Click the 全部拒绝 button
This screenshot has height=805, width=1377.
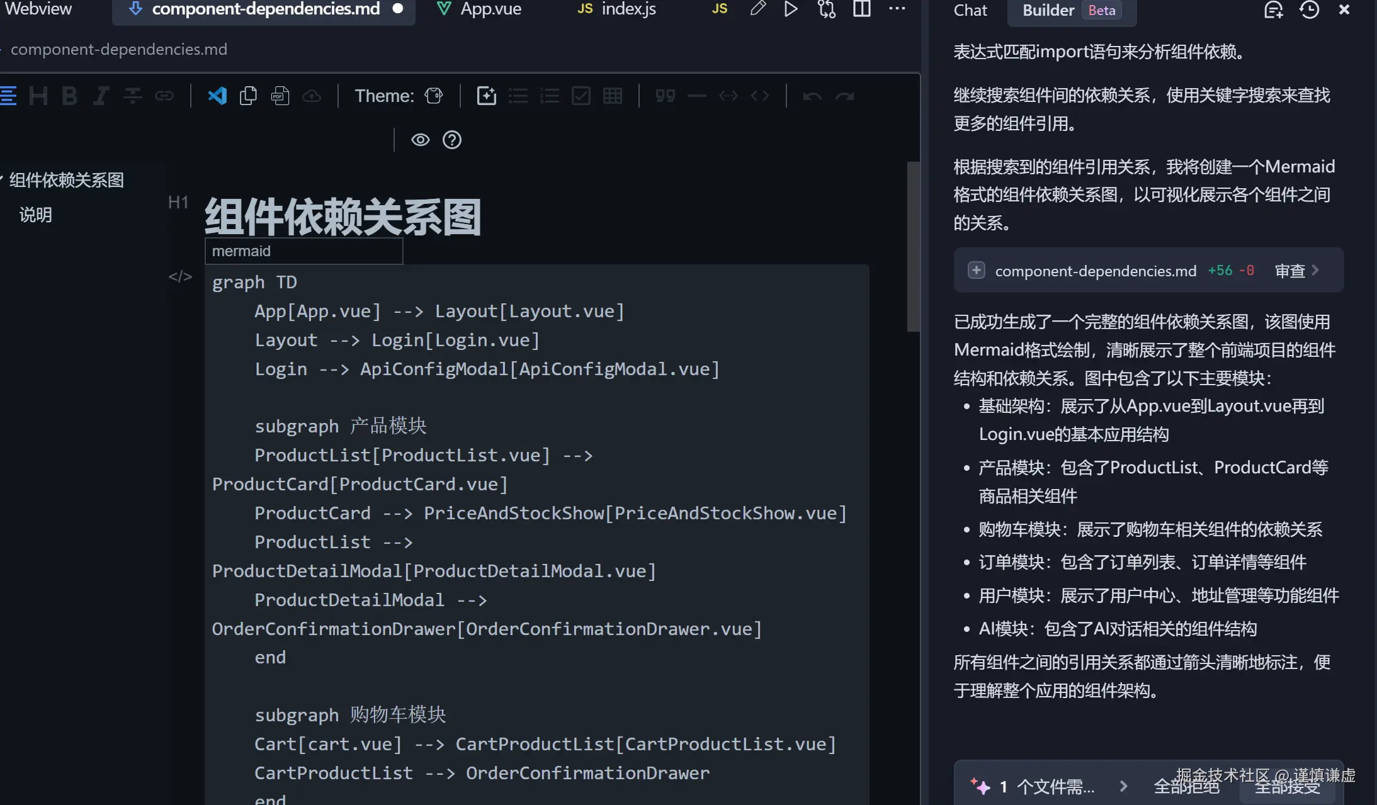pos(1186,786)
